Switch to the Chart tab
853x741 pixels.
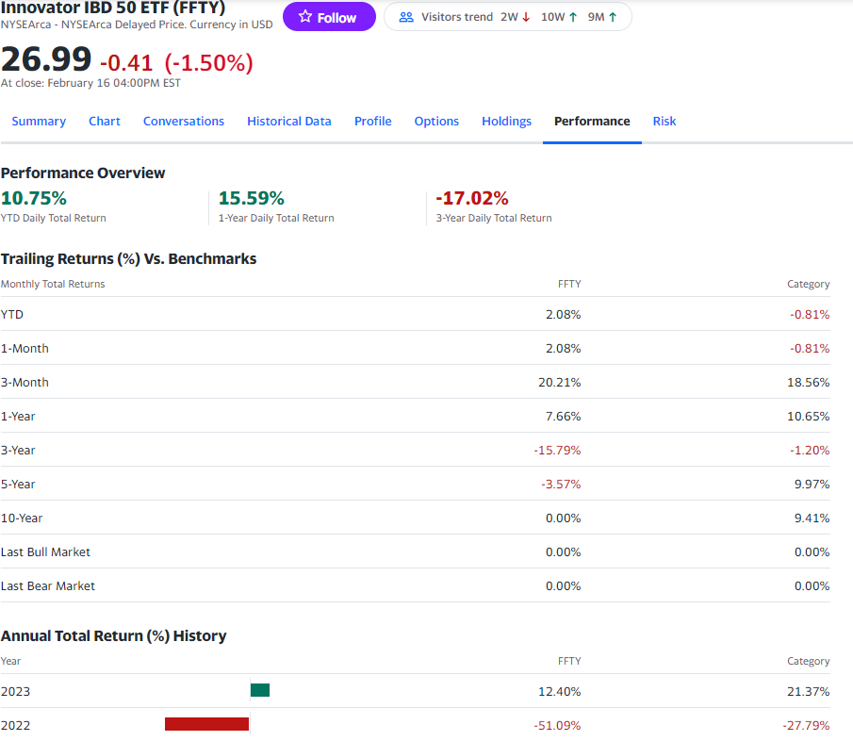tap(105, 121)
